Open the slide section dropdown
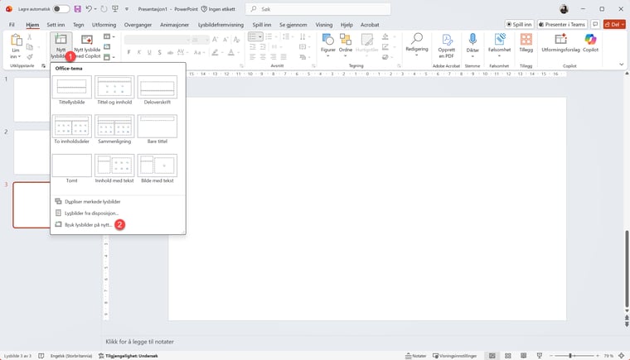Image resolution: width=630 pixels, height=360 pixels. click(x=109, y=57)
